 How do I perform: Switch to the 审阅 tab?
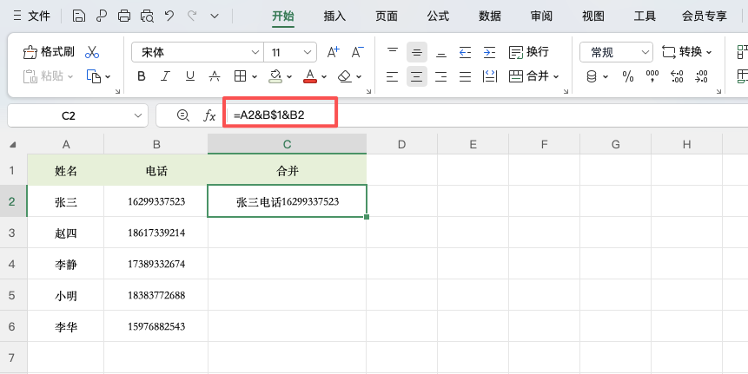pos(541,16)
